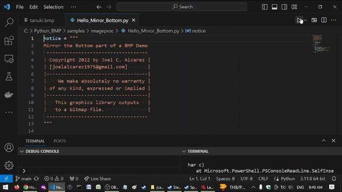Change the CRLF line ending
The image size is (342, 192).
point(263,179)
